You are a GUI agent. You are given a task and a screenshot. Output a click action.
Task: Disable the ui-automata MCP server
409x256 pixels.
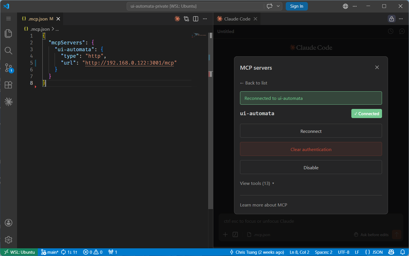pos(311,168)
